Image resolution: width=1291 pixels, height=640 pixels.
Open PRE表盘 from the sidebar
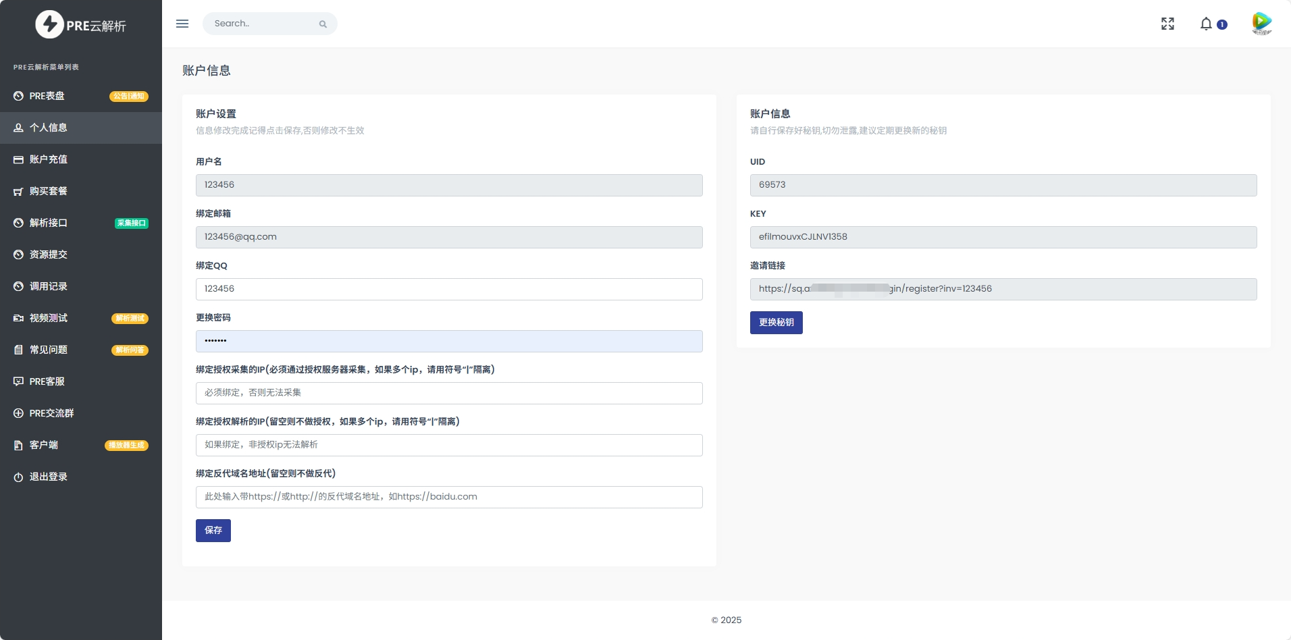pyautogui.click(x=47, y=97)
